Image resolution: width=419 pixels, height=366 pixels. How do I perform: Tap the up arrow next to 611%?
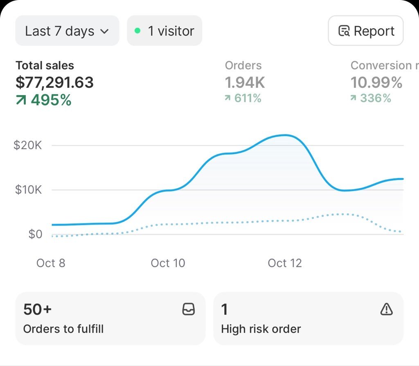pyautogui.click(x=228, y=98)
